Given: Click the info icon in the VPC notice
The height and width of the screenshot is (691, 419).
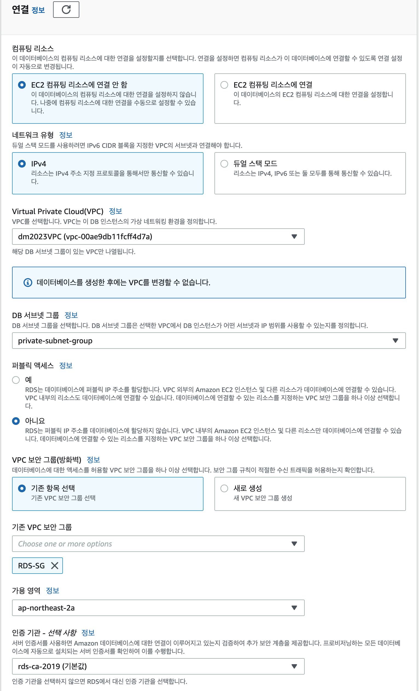Looking at the screenshot, I should click(28, 283).
